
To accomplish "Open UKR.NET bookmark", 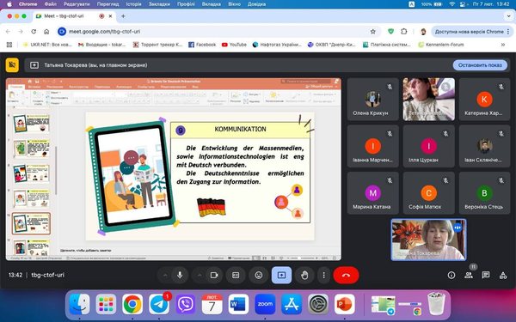I will click(x=47, y=45).
